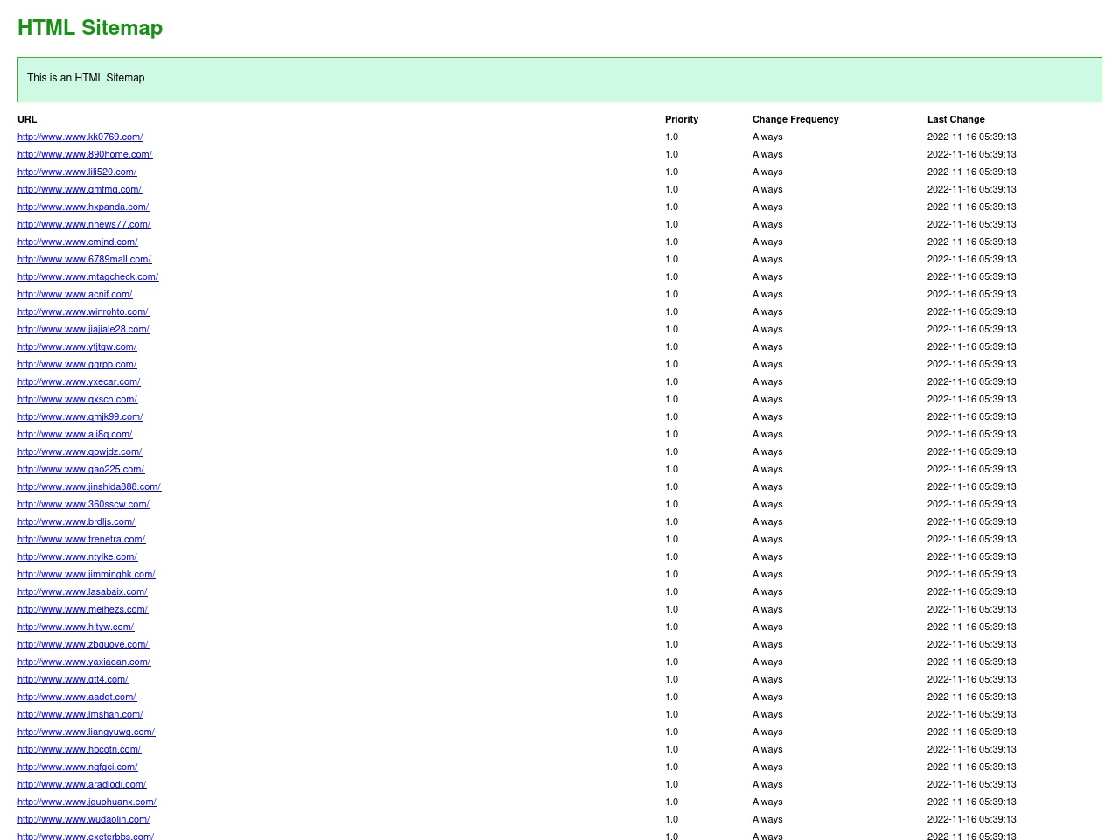This screenshot has height=840, width=1120.
Task: Open the aradiodj.com link
Action: 82,784
